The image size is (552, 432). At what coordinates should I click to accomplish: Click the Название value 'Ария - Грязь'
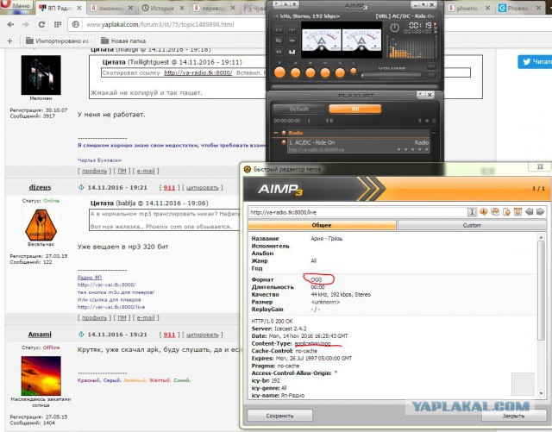pyautogui.click(x=326, y=238)
